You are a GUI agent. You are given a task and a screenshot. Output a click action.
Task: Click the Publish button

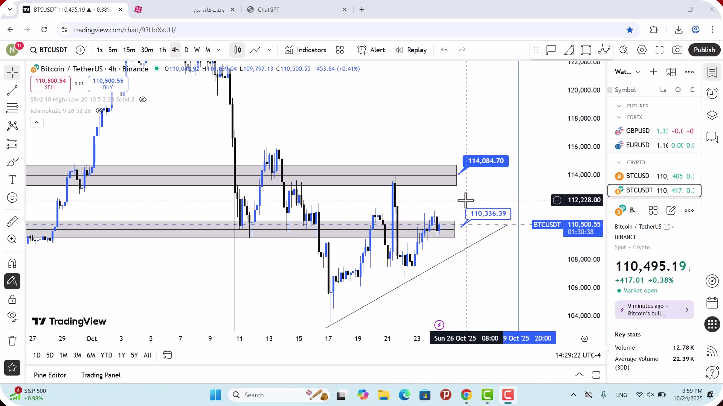click(x=704, y=50)
